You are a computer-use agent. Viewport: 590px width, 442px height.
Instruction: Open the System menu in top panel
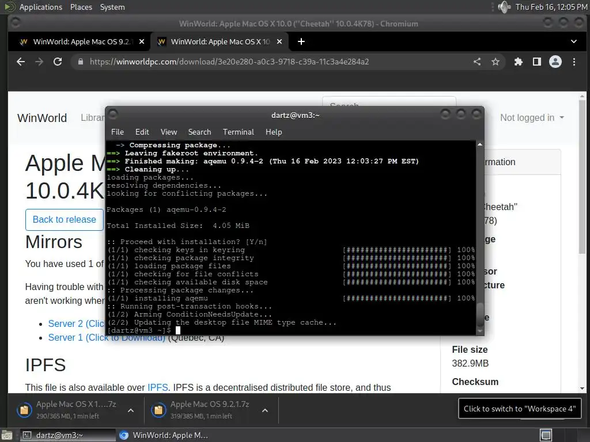112,7
